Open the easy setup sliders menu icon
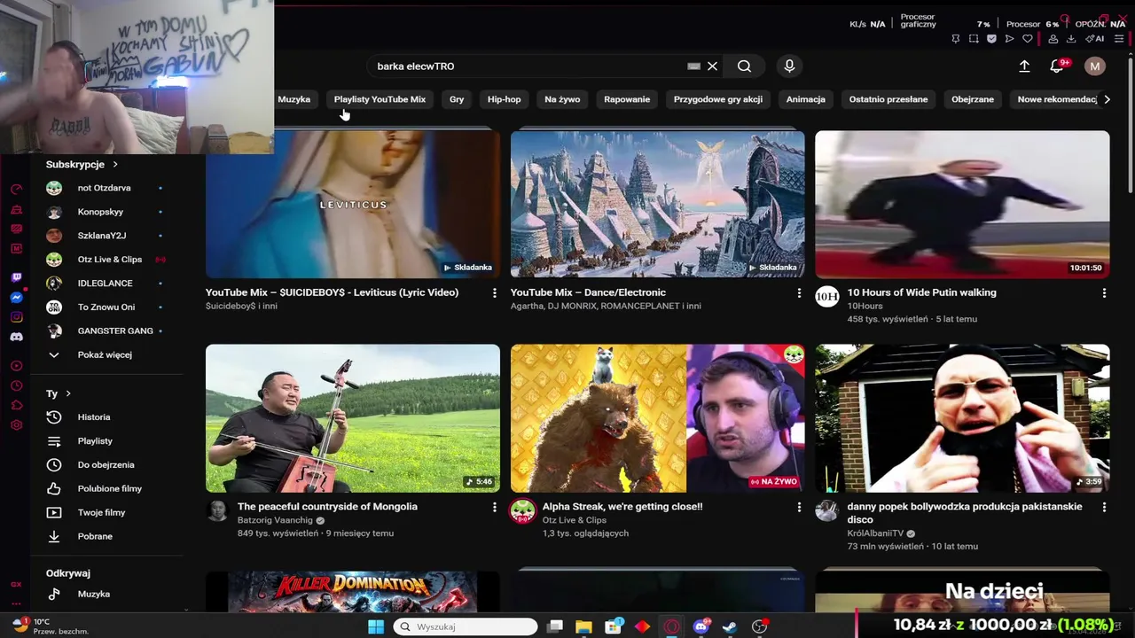The height and width of the screenshot is (638, 1135). 1120,39
